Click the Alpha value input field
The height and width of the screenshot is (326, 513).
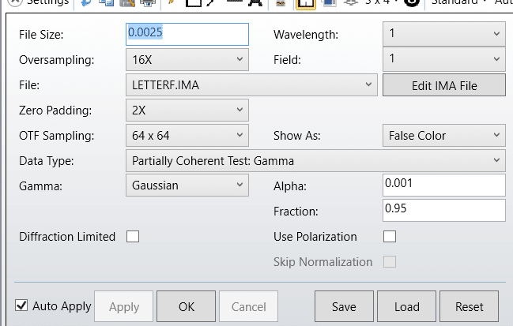coord(443,185)
